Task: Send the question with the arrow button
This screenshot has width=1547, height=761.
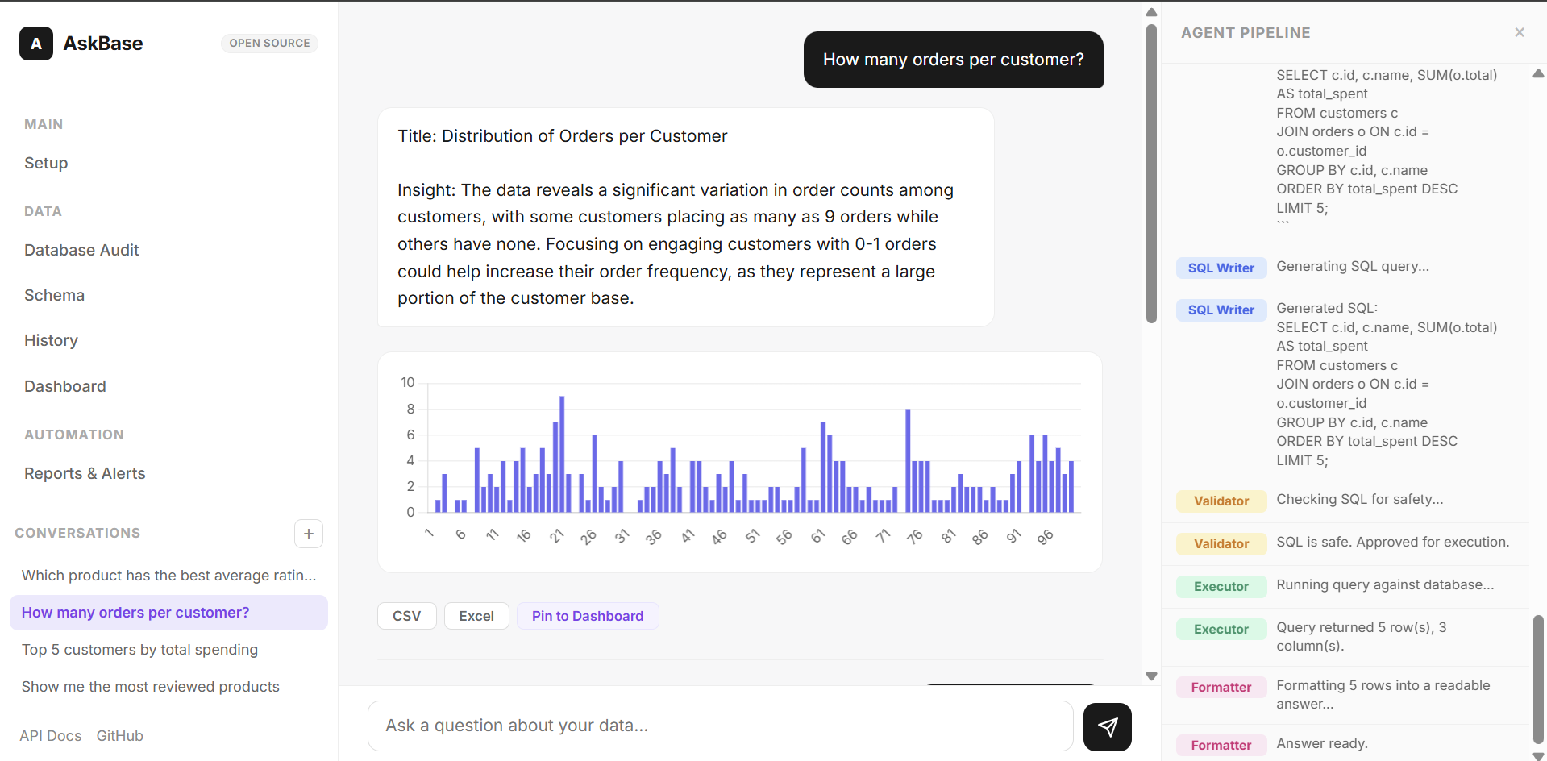Action: (x=1107, y=726)
